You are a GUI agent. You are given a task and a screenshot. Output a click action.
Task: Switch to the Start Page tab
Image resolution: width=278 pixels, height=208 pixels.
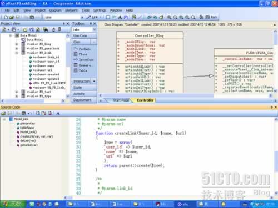coord(121,100)
